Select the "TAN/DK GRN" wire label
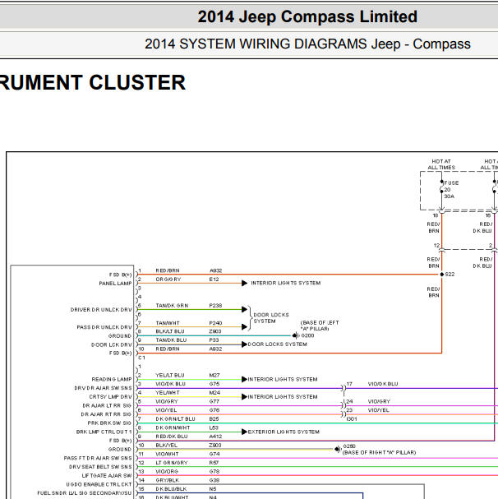Image resolution: width=498 pixels, height=499 pixels. [172, 306]
